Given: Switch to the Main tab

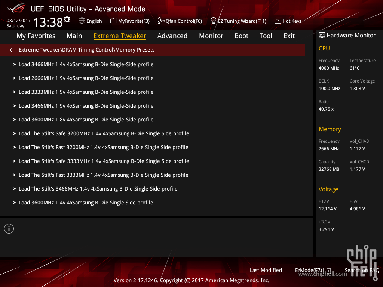Looking at the screenshot, I should pyautogui.click(x=74, y=36).
